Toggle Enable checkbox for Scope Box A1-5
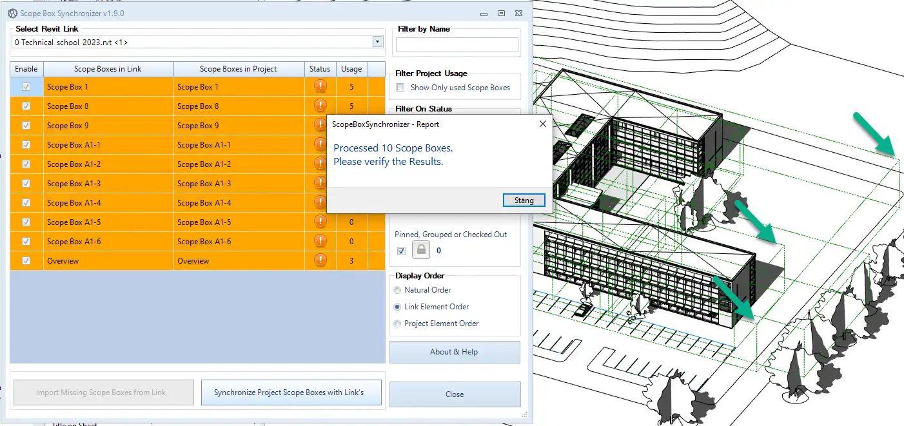Screen dimensions: 904x426 click(x=26, y=222)
